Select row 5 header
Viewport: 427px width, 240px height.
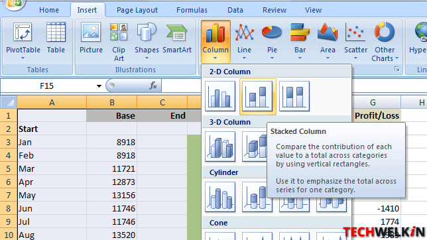[9, 168]
